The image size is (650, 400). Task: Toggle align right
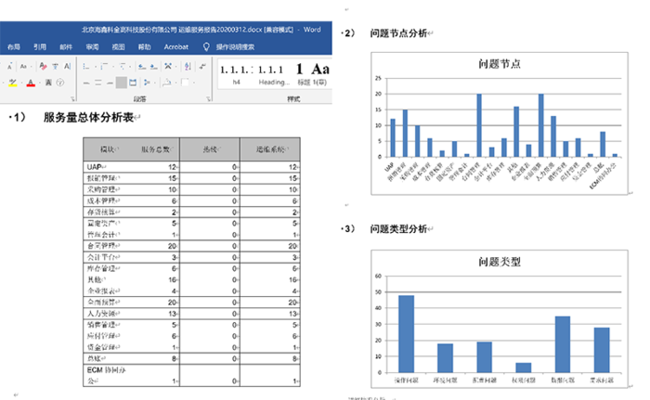pyautogui.click(x=110, y=83)
